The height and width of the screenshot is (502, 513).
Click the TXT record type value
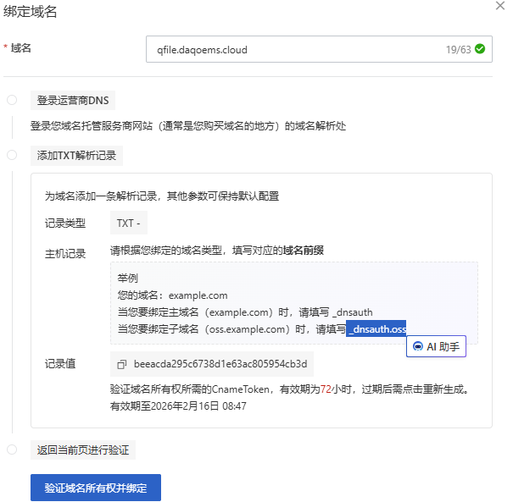pos(130,223)
